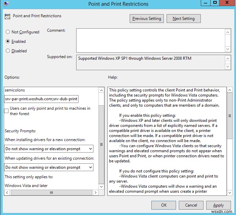Click the 'Supported on:' label
Viewport: 236px width, 215px height.
coord(60,57)
